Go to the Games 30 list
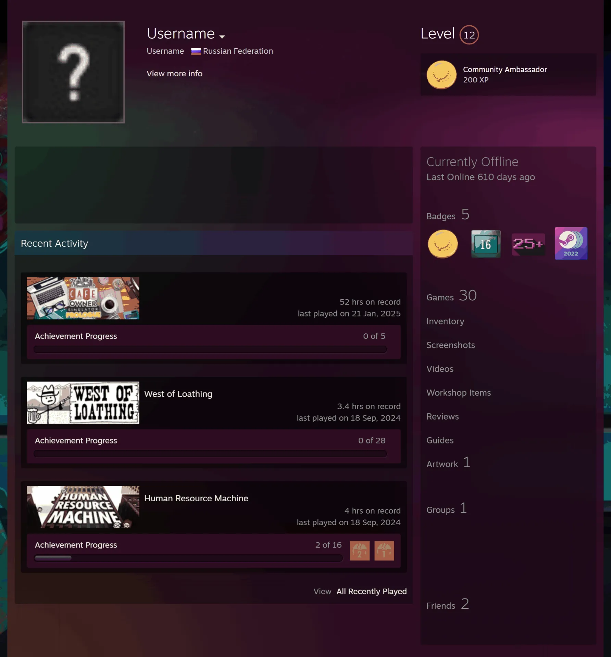This screenshot has height=657, width=611. pos(451,296)
